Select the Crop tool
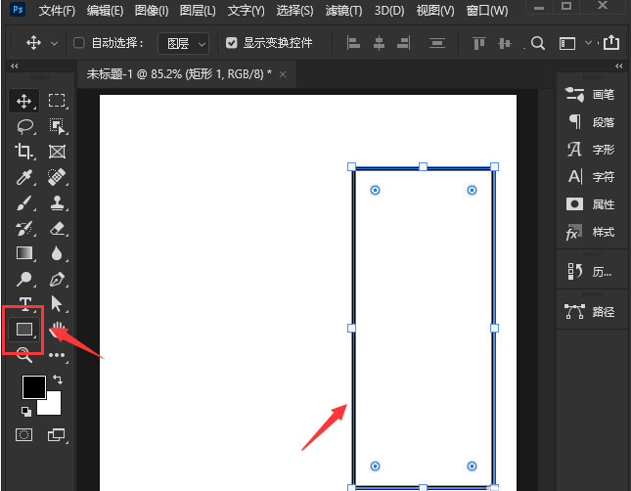 (24, 152)
